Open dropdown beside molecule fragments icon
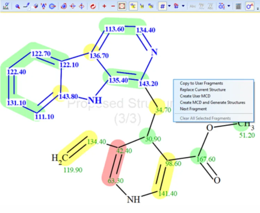 [x=229, y=6]
